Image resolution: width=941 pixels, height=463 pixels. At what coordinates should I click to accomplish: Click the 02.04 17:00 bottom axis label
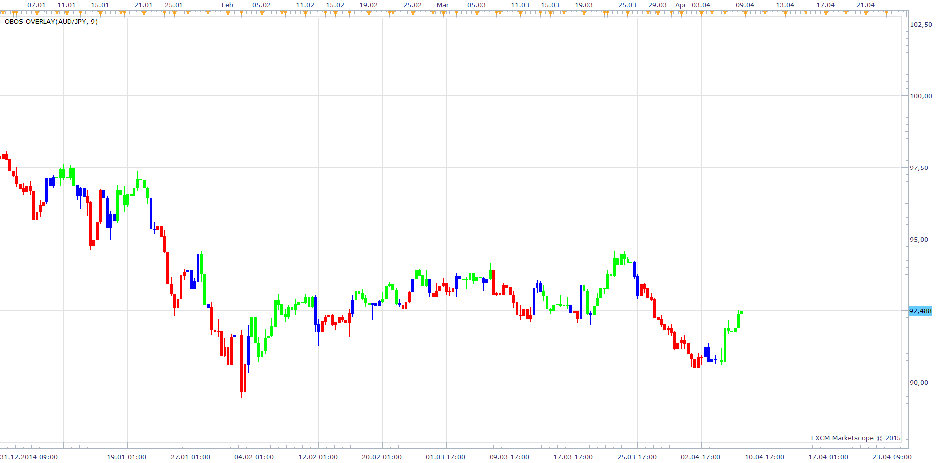[x=701, y=457]
